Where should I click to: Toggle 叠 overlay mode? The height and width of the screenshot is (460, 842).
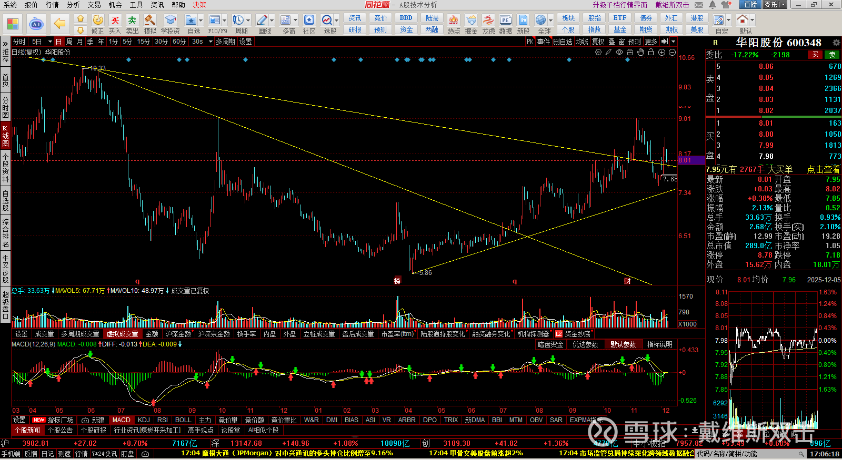(x=612, y=42)
